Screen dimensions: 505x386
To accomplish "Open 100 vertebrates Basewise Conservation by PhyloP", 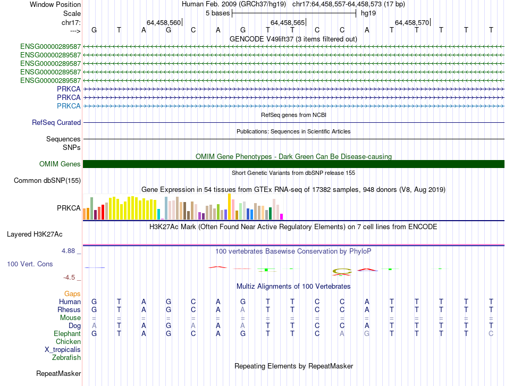I will [x=293, y=251].
